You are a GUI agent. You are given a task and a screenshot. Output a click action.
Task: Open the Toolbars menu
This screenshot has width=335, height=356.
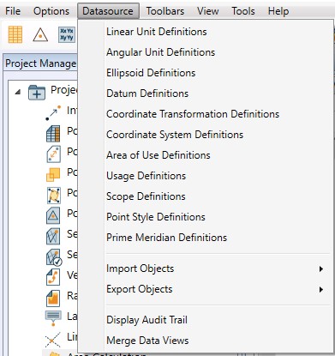(x=165, y=11)
